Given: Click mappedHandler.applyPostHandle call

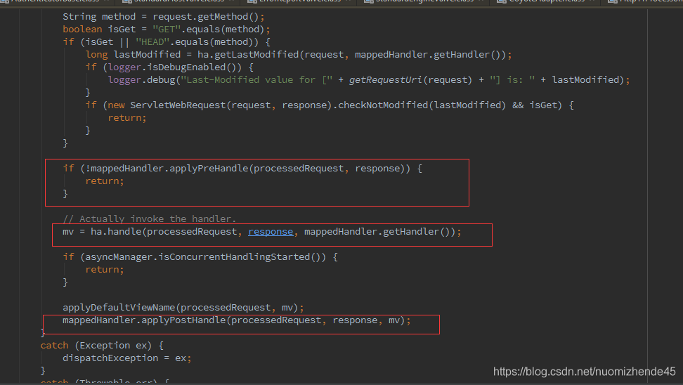Looking at the screenshot, I should [237, 320].
